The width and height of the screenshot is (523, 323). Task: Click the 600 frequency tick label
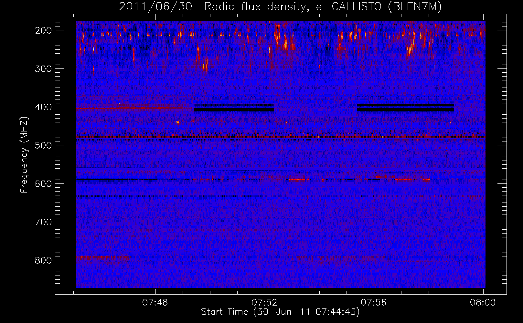coord(43,184)
